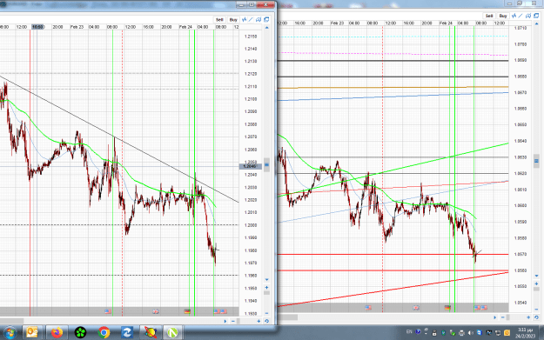Viewport: 544px width, 340px height.
Task: Click the left chart horizontal scrollbar thumb
Action: point(11,321)
